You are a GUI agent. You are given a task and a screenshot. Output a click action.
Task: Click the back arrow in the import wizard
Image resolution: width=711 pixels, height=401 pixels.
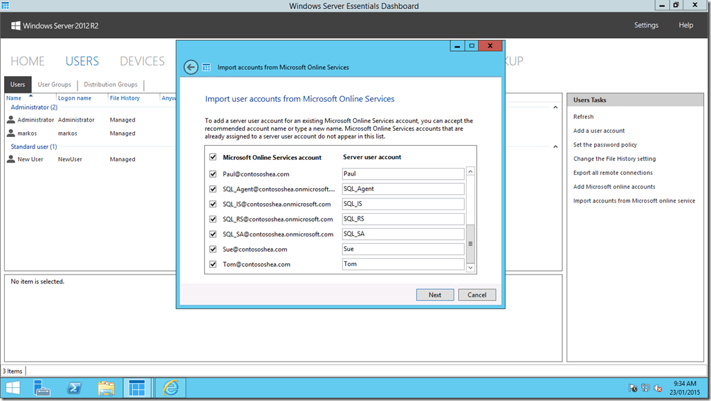coord(192,67)
